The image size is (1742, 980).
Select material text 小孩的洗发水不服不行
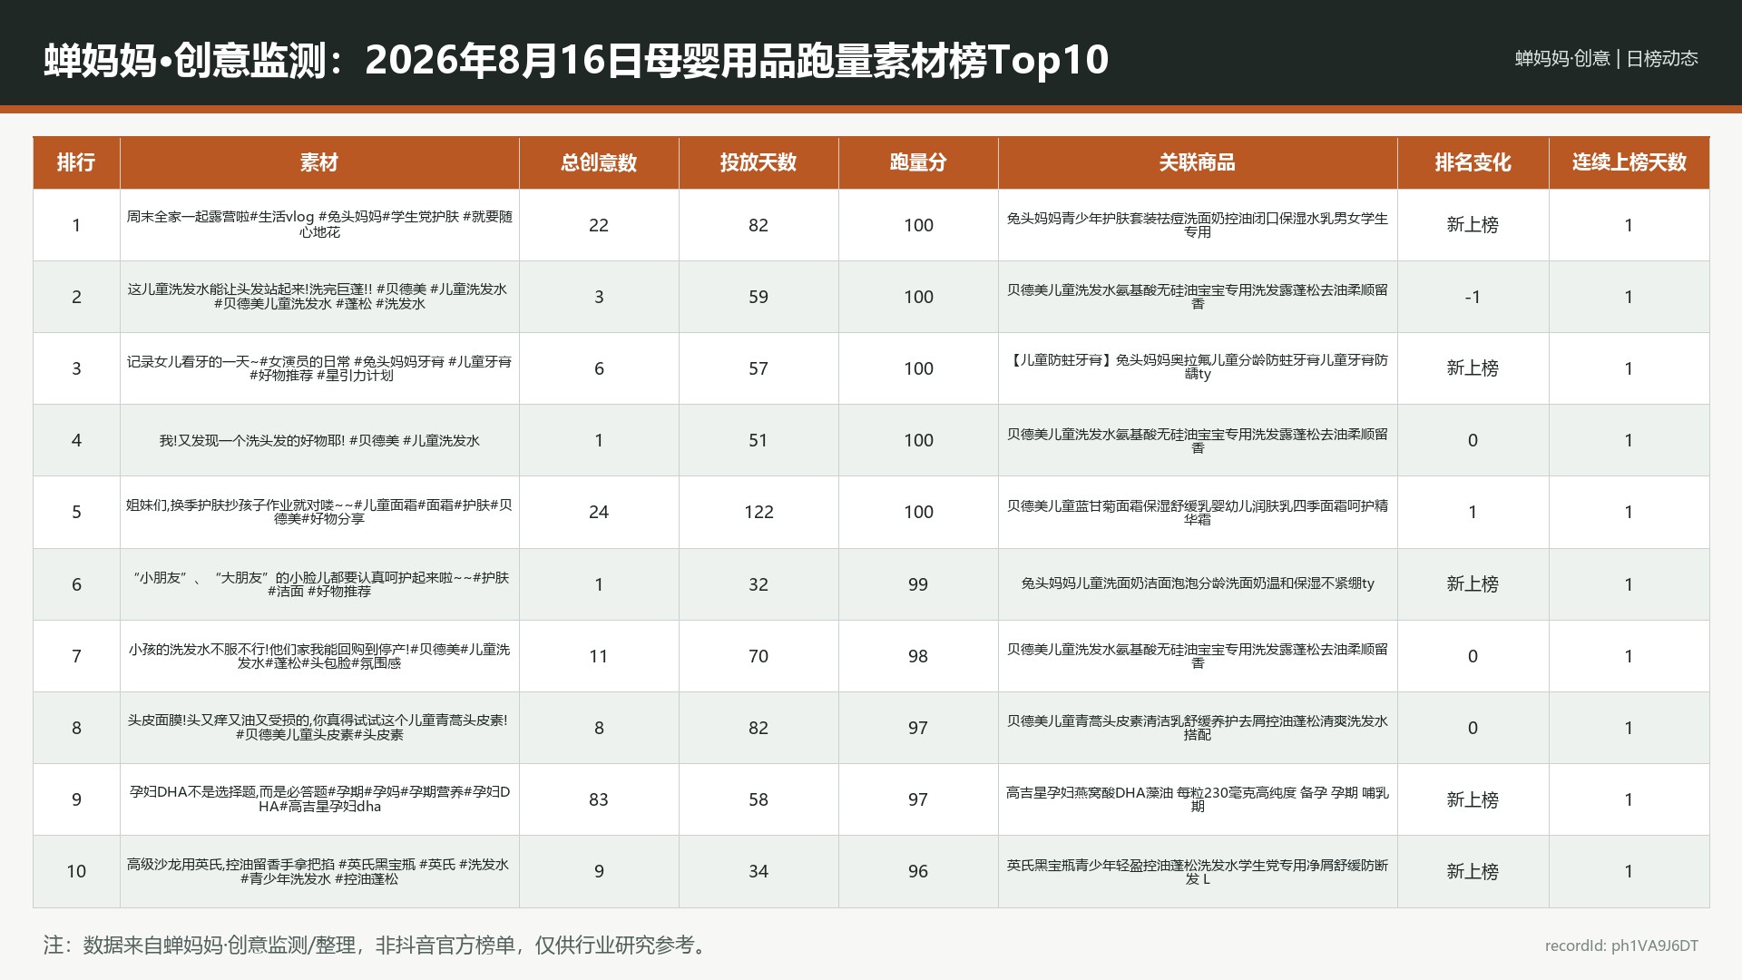(x=319, y=655)
